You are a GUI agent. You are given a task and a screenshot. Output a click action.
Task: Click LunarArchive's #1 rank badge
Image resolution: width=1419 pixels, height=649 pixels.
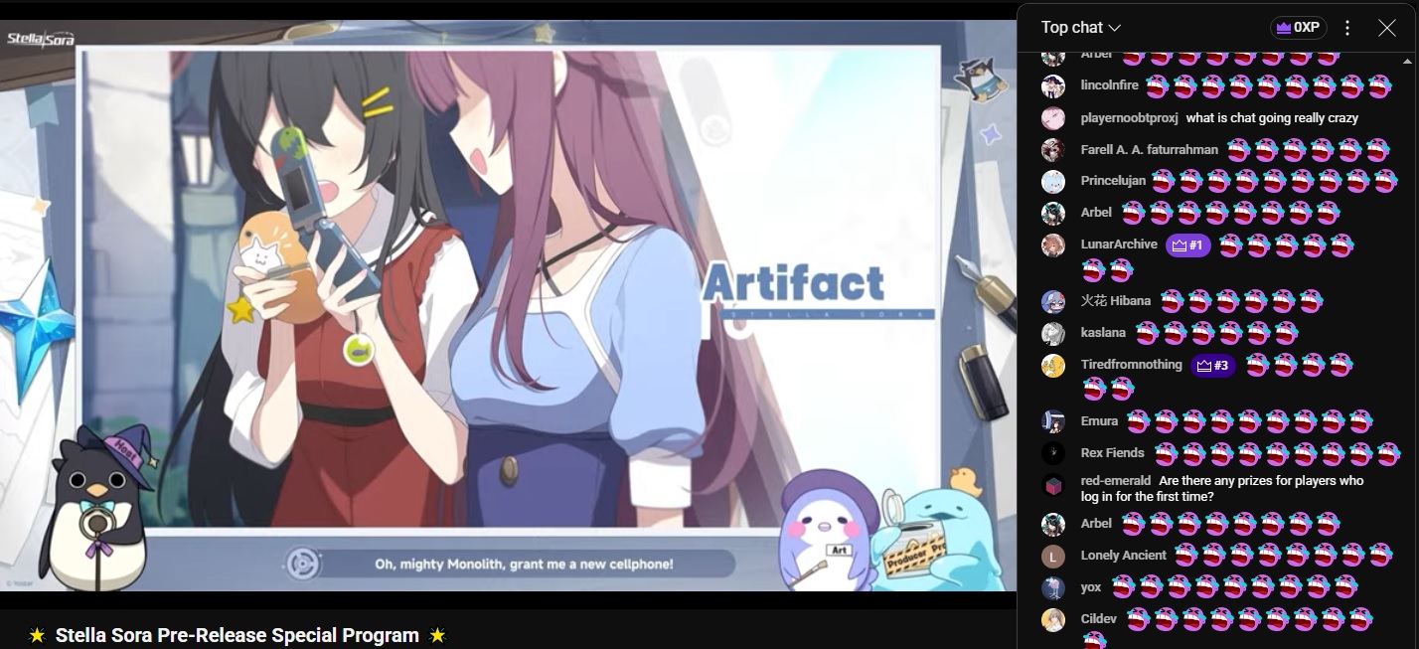pyautogui.click(x=1187, y=244)
